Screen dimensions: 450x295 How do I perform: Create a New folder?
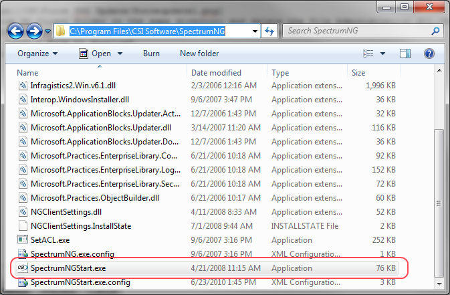(x=199, y=54)
